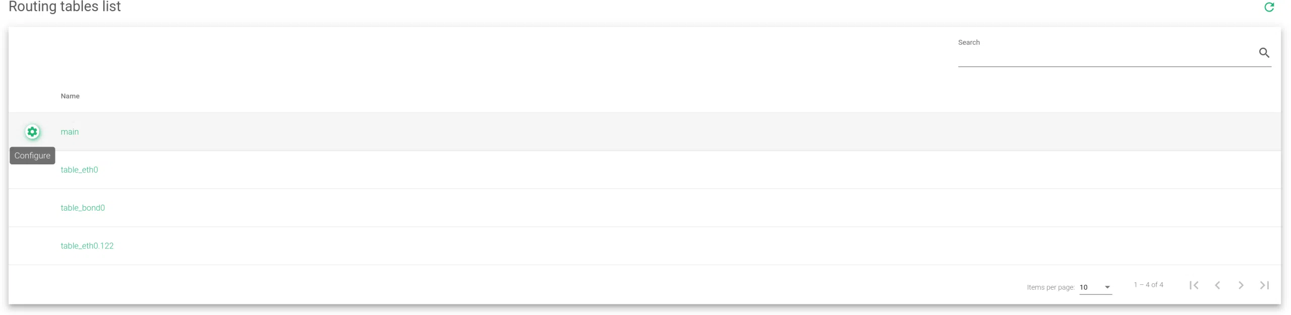The image size is (1291, 315).
Task: Click the Configure gear icon for main
Action: coord(32,132)
